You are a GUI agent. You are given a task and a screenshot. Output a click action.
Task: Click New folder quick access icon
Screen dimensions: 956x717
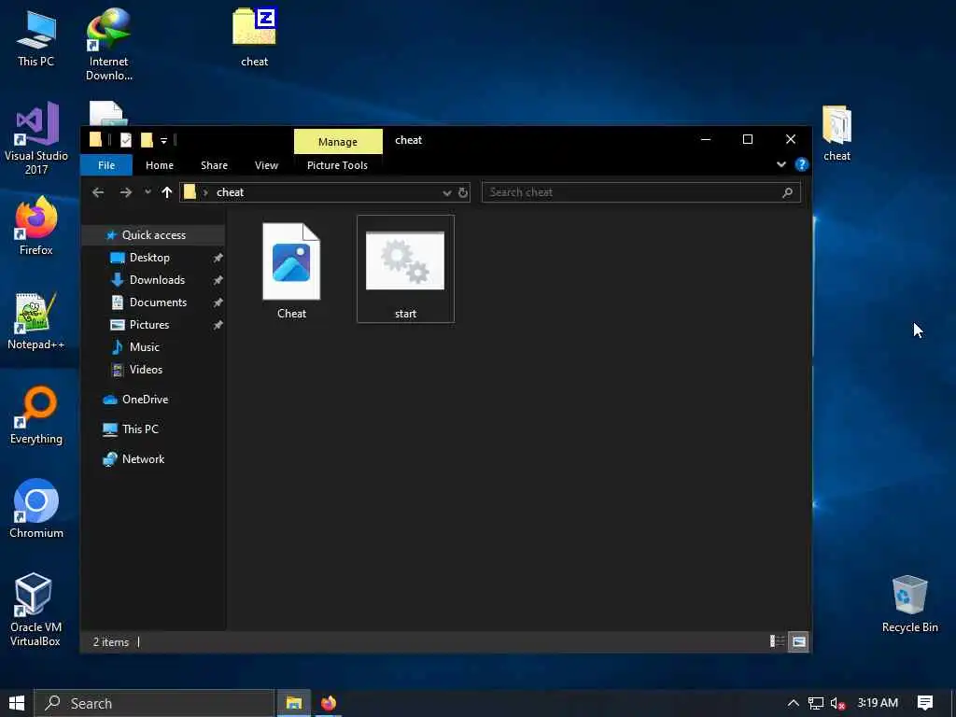coord(147,140)
